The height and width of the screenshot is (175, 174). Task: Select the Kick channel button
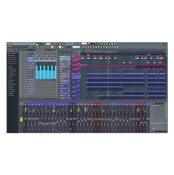(x=31, y=56)
